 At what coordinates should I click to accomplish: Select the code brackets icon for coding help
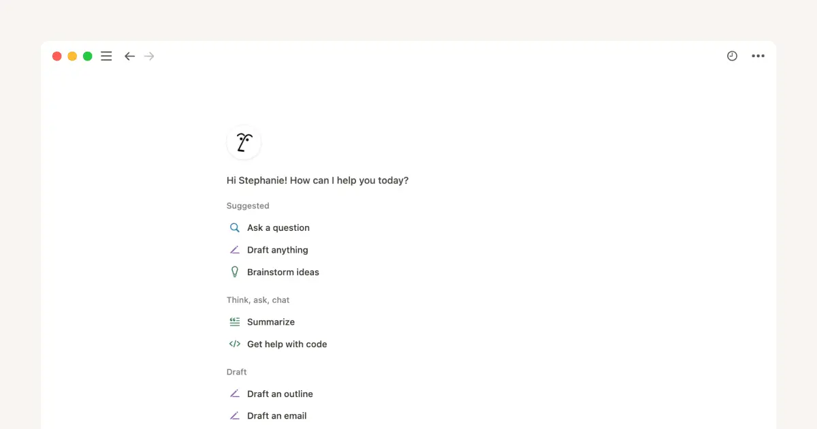[x=234, y=344]
